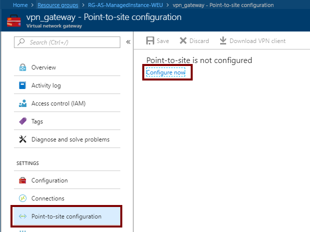The image size is (310, 232).
Task: Click the Configure now link
Action: [x=166, y=72]
